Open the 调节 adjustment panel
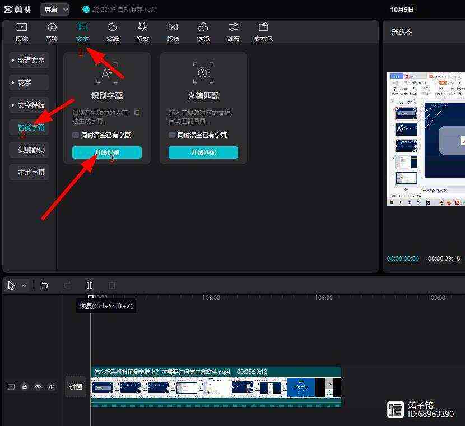 click(x=234, y=32)
